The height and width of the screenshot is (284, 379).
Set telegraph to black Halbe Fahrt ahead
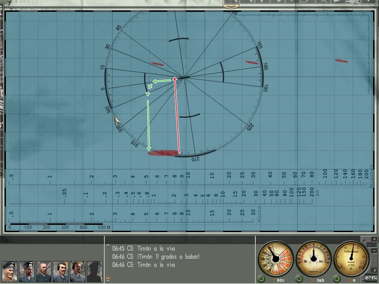pyautogui.click(x=265, y=259)
